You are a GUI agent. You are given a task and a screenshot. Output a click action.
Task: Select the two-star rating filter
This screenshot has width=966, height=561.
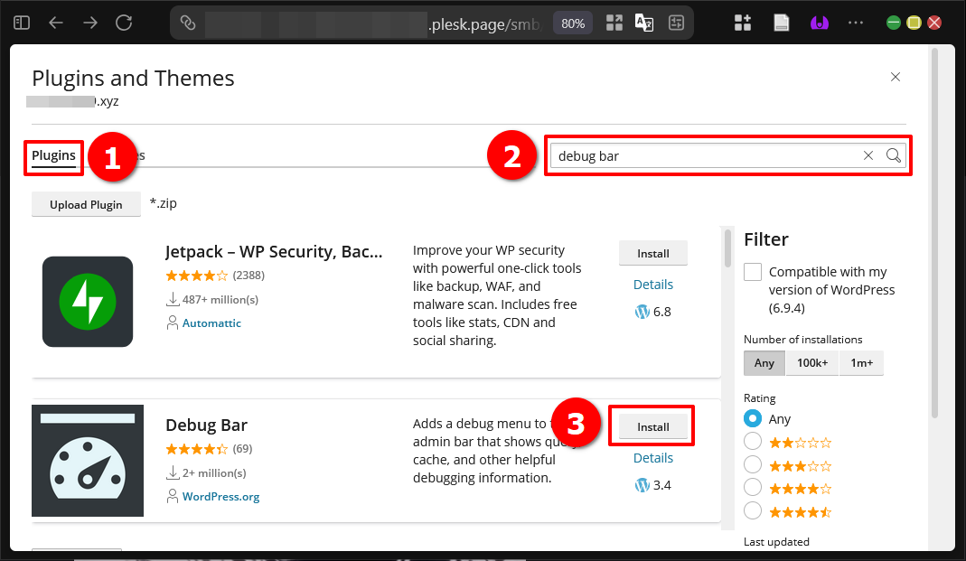tap(752, 442)
